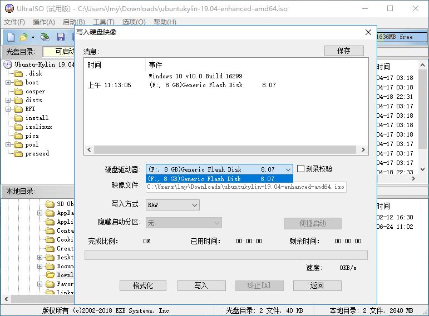This screenshot has width=429, height=316.
Task: Click the Save floppy disk toolbar icon
Action: click(61, 37)
